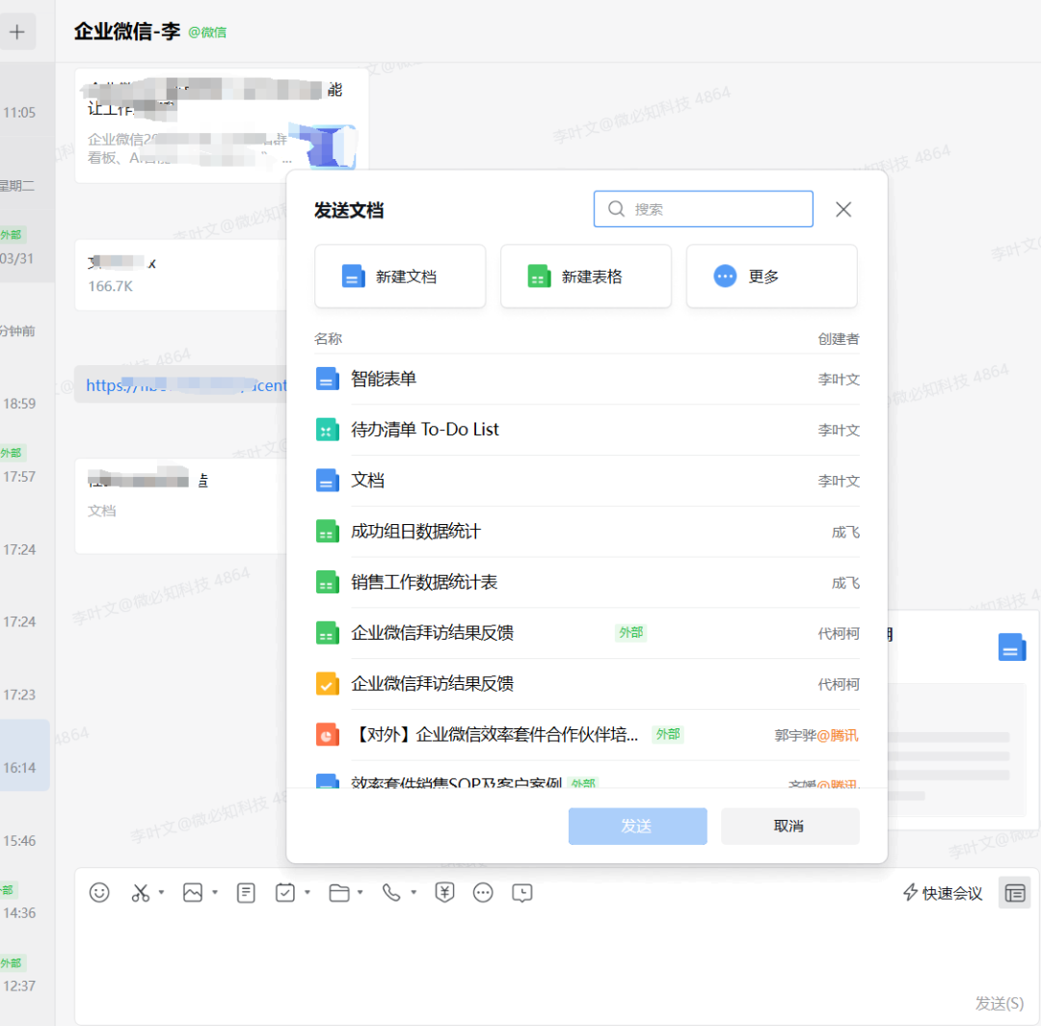Click the 创建者 column header

pos(839,338)
